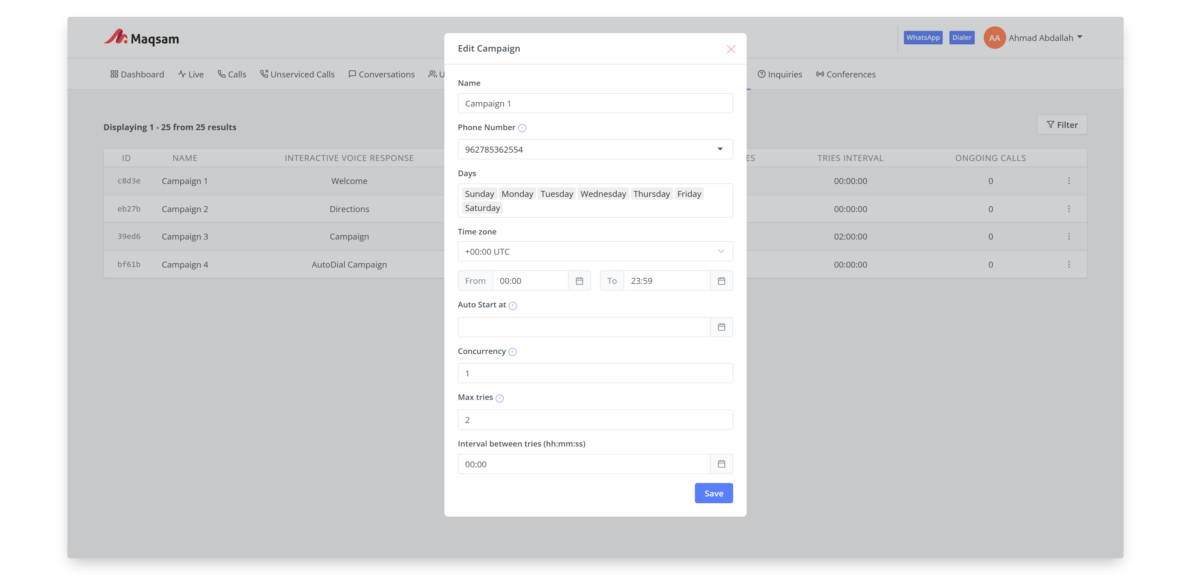Open the To time picker icon
This screenshot has height=575, width=1191.
pos(721,281)
